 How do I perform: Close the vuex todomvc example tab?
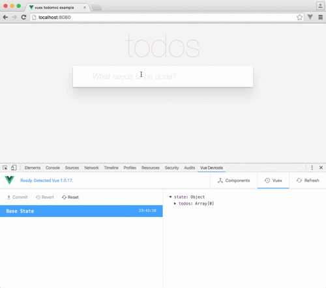point(85,8)
